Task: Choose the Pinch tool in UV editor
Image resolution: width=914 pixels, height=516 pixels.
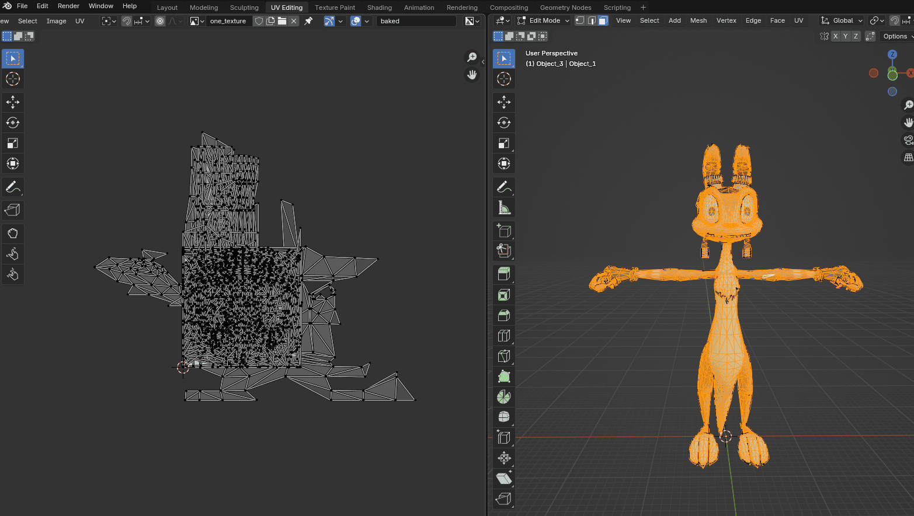Action: pos(13,274)
